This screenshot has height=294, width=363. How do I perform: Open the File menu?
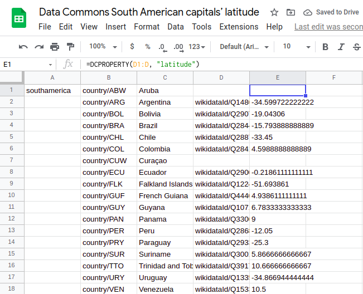(45, 27)
